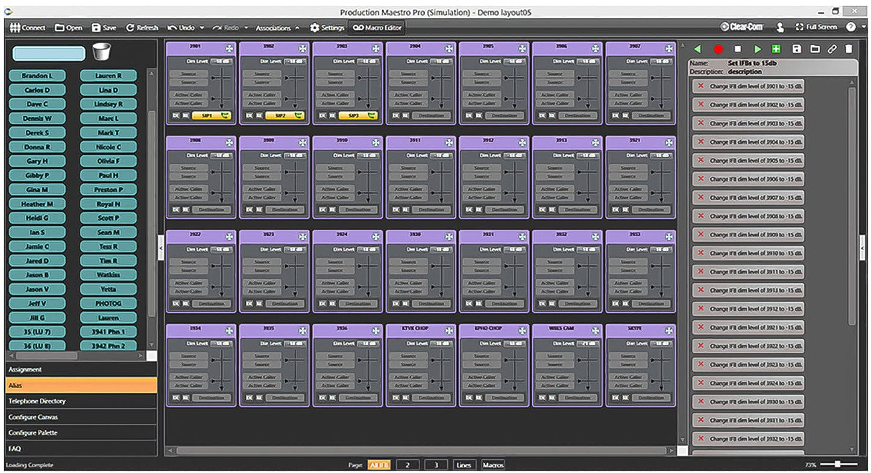The image size is (871, 473).
Task: Click the Undo toolbar button
Action: 181,28
